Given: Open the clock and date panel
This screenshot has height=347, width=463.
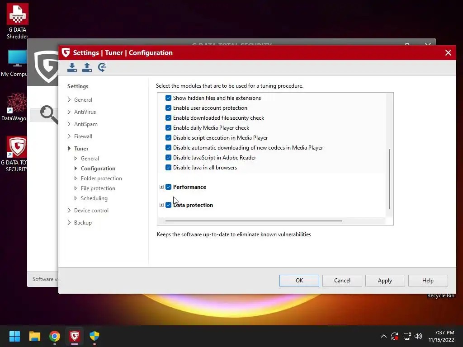Looking at the screenshot, I should pos(441,336).
